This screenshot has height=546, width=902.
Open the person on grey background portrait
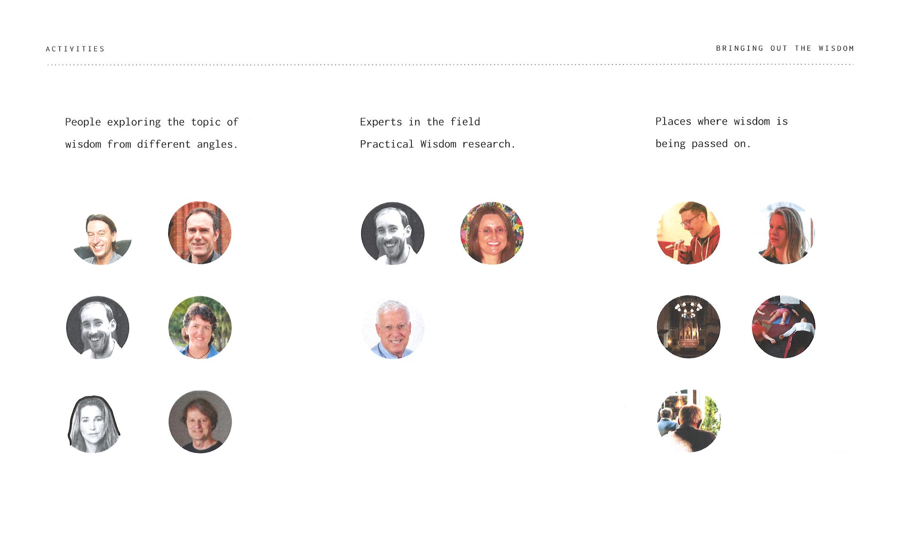(x=200, y=421)
